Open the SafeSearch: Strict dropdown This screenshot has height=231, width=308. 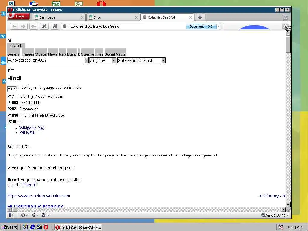(x=141, y=60)
